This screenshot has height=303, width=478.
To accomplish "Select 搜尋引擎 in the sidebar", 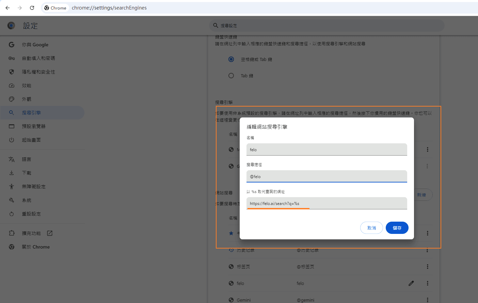I will click(42, 113).
